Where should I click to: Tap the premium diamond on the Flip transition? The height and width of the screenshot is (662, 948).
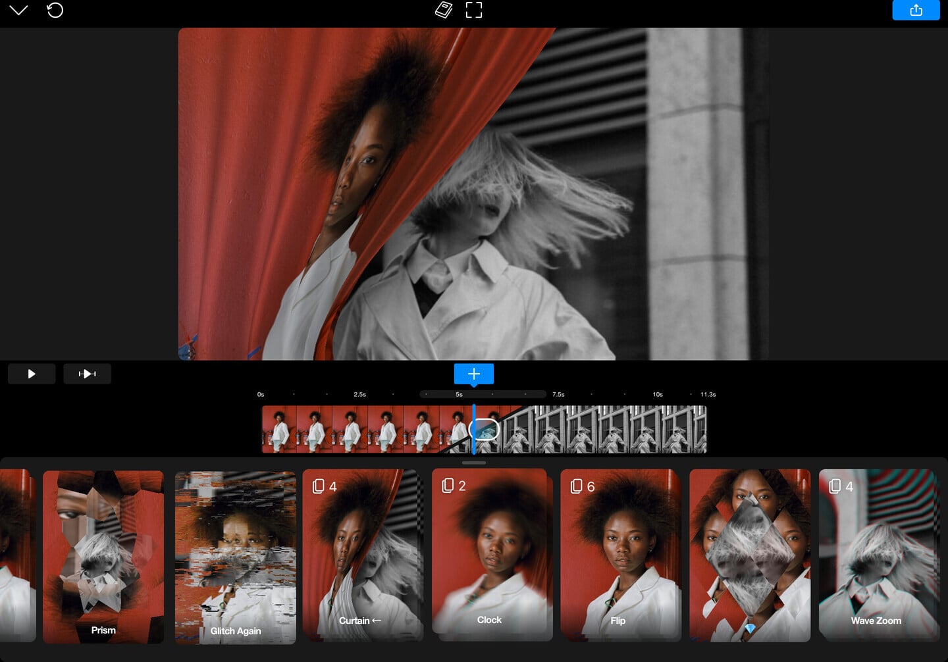750,627
